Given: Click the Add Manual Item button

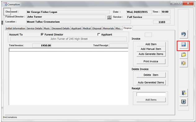Looking at the screenshot, I should (151, 49).
